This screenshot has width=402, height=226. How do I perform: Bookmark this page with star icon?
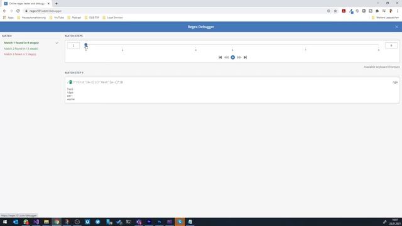pyautogui.click(x=335, y=11)
